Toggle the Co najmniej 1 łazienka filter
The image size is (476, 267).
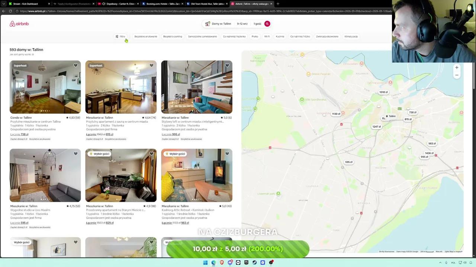[234, 36]
